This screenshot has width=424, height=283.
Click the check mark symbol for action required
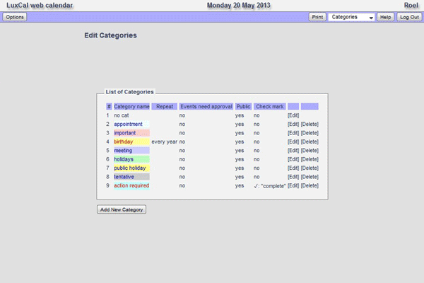[x=257, y=186]
